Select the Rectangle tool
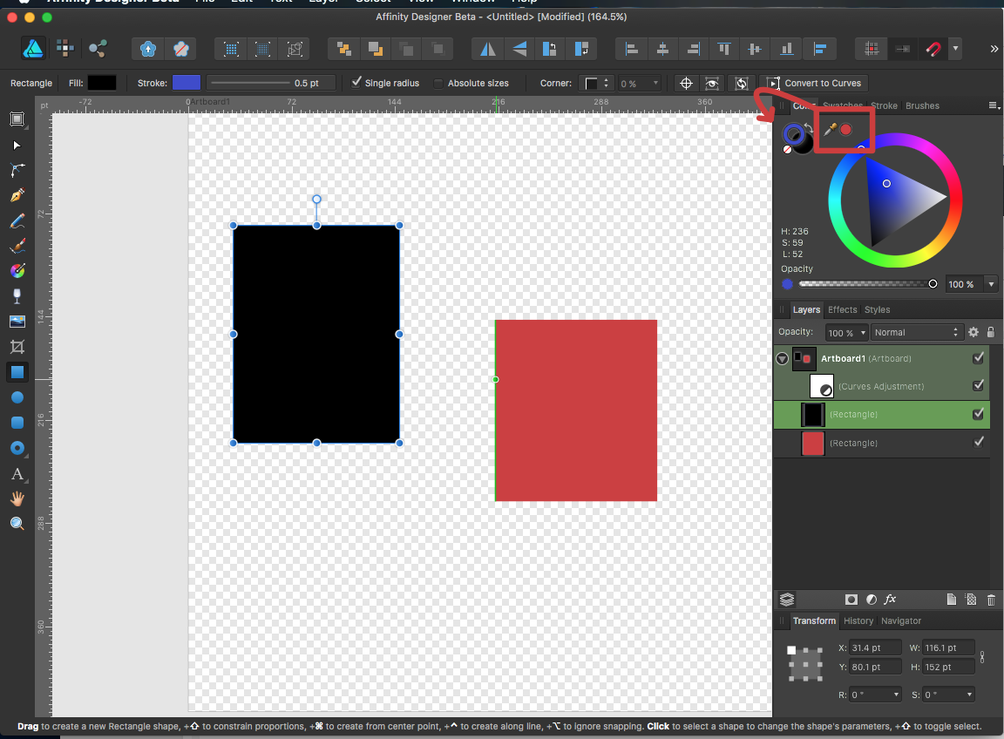Screen dimensions: 1004x739 point(17,372)
